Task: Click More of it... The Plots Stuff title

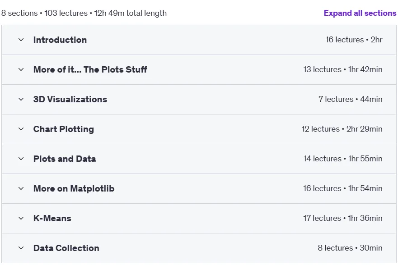Action: [90, 69]
